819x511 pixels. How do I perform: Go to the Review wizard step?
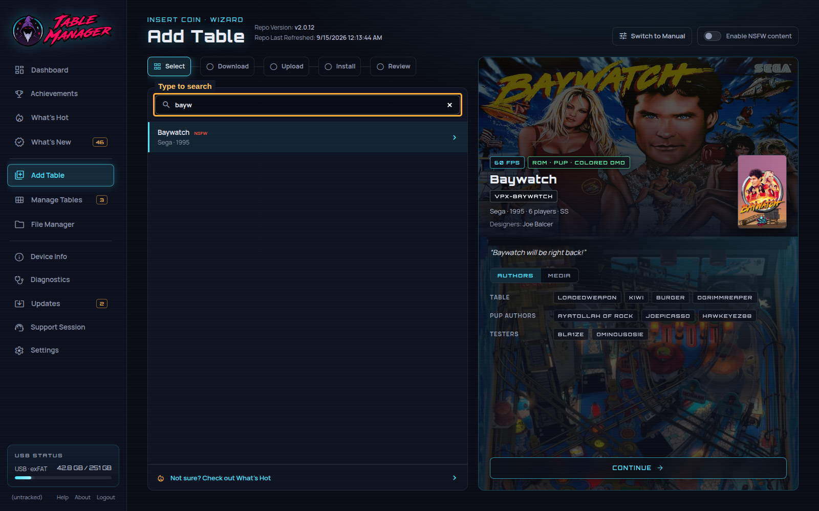click(x=393, y=66)
